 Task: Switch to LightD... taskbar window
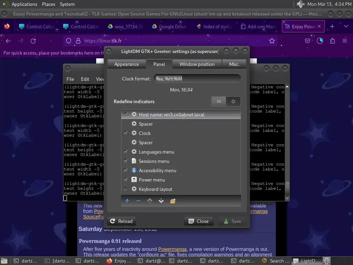pos(307,261)
